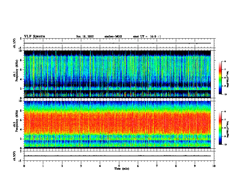The width and height of the screenshot is (241, 186).
Task: Click the "station=MOS" header text
Action: click(113, 36)
